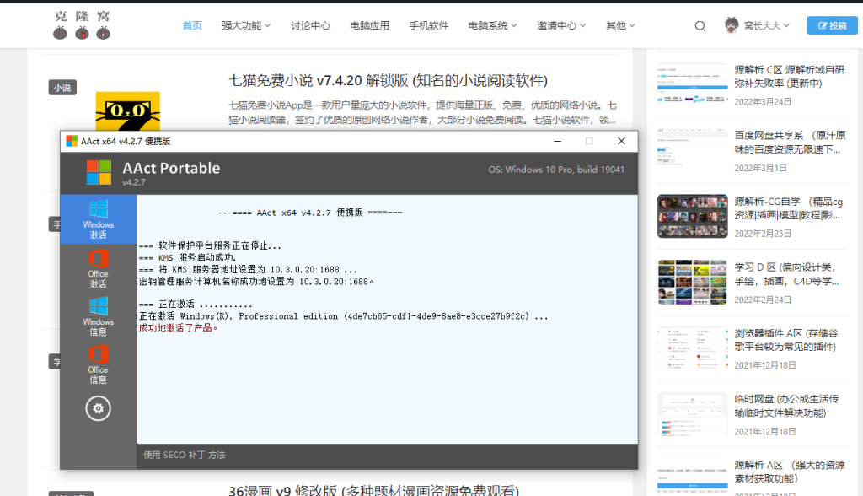Open the Office 激活 (activation) section in AAct sidebar
863x496 pixels.
click(98, 268)
